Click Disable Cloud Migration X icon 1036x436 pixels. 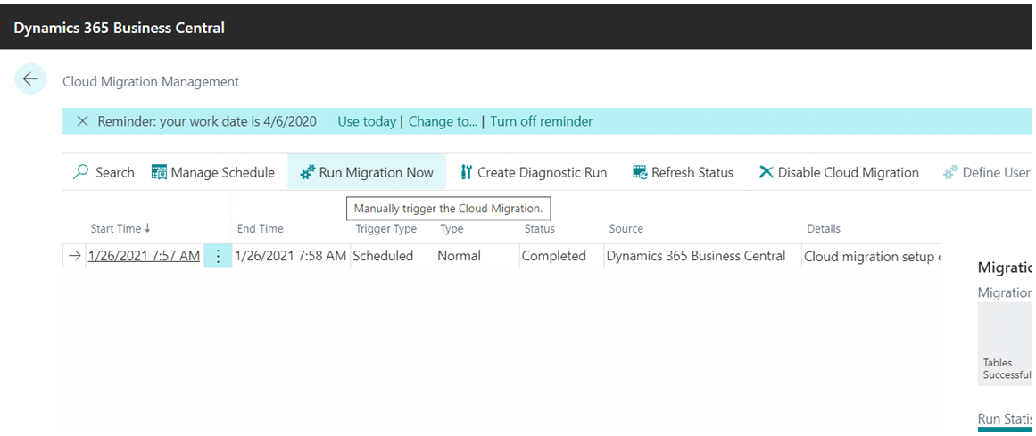pyautogui.click(x=766, y=172)
